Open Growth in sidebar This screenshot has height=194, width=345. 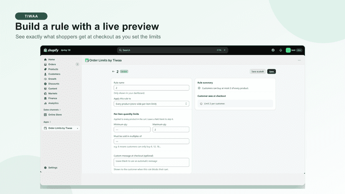pyautogui.click(x=52, y=79)
